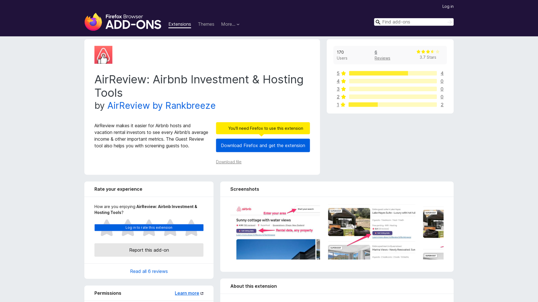Viewport: 538px width, 302px height.
Task: Click the 5-star rating bar
Action: click(x=393, y=73)
